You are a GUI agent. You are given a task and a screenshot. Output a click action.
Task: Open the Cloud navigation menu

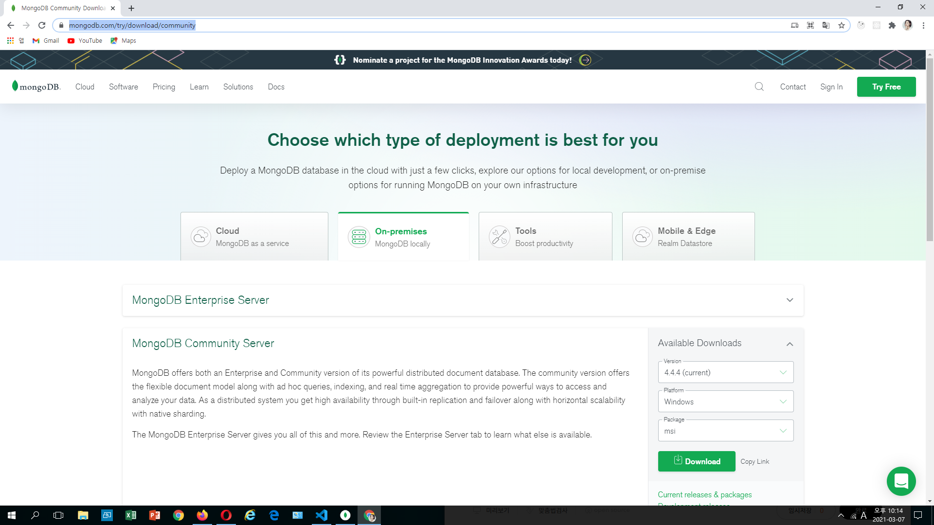[85, 87]
